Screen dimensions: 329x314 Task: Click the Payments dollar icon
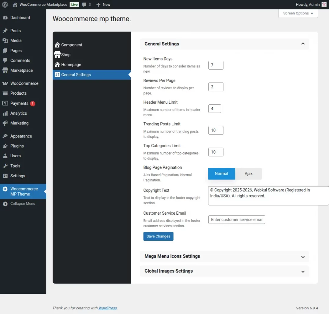(x=5, y=103)
